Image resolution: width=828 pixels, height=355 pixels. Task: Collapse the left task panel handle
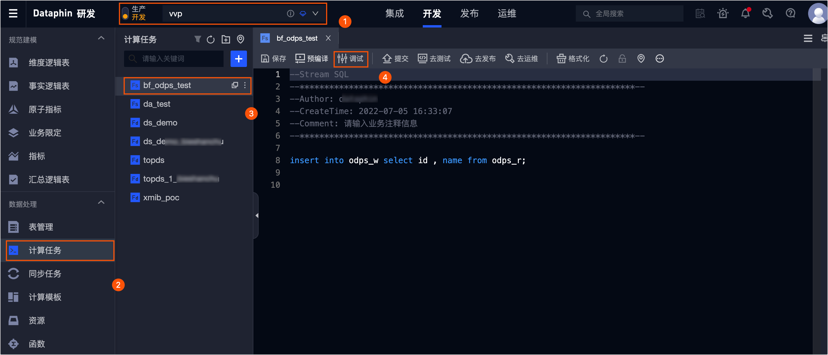point(257,215)
